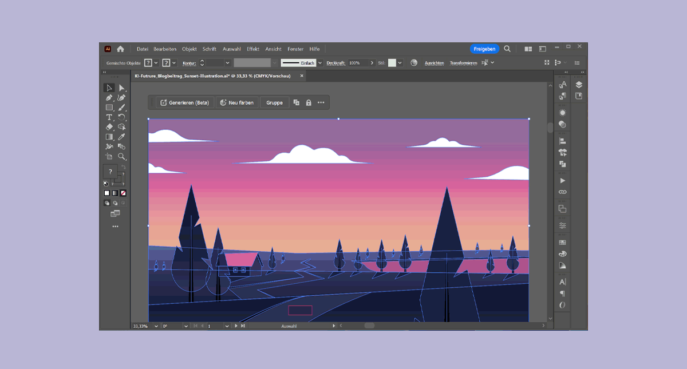Open the Actions panel play icon
The height and width of the screenshot is (369, 687).
[x=563, y=181]
